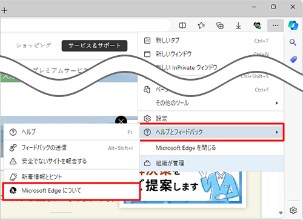Viewport: 303px width, 220px height.
Task: Expand その他のツール submenu
Action: coord(211,103)
